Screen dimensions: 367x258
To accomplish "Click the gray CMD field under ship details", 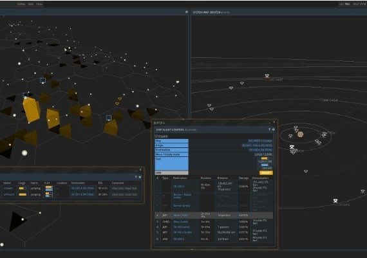I will pos(171,173).
